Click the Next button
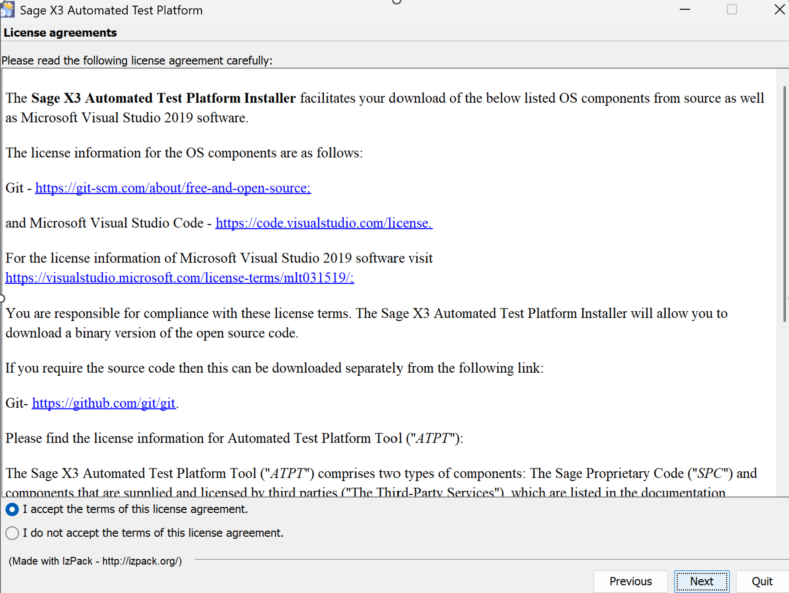The height and width of the screenshot is (593, 789). pos(702,581)
